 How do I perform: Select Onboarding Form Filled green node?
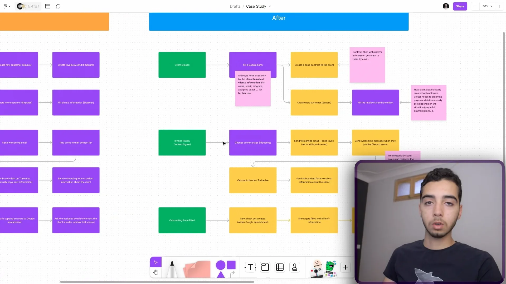(182, 220)
